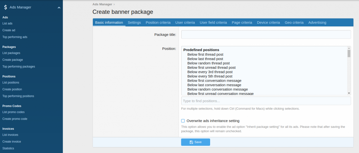The image size is (359, 153).
Task: Open Top performing ads in sidebar
Action: (15, 37)
